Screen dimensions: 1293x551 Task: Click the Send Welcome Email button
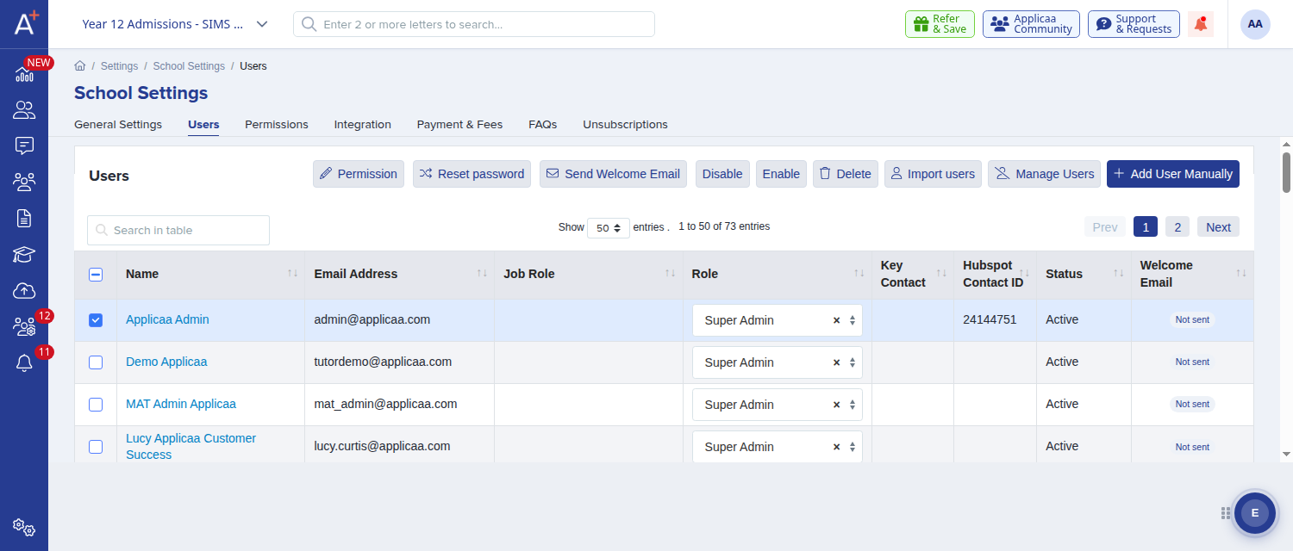click(613, 174)
